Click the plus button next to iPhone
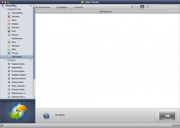 click(x=30, y=6)
